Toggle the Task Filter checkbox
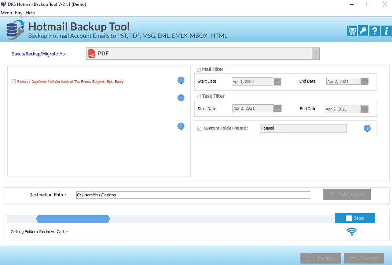The width and height of the screenshot is (392, 265). 198,96
